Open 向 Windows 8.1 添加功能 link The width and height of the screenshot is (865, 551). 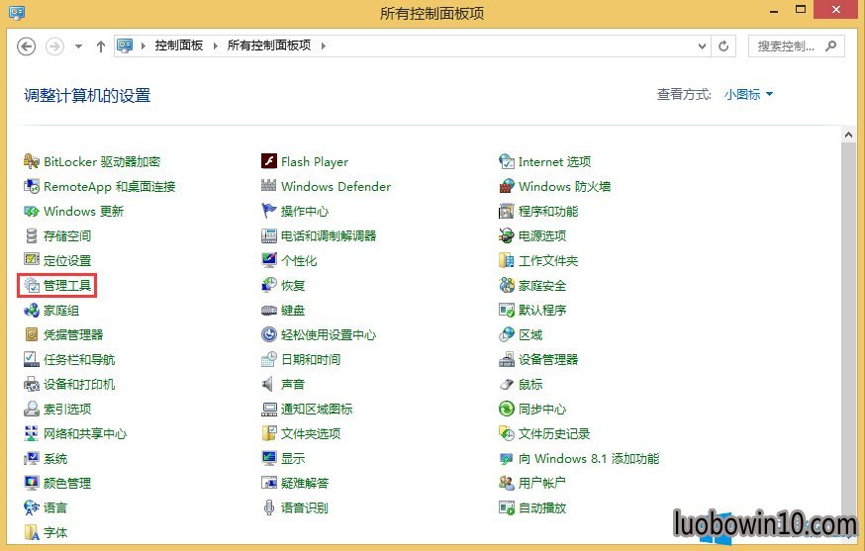point(589,458)
